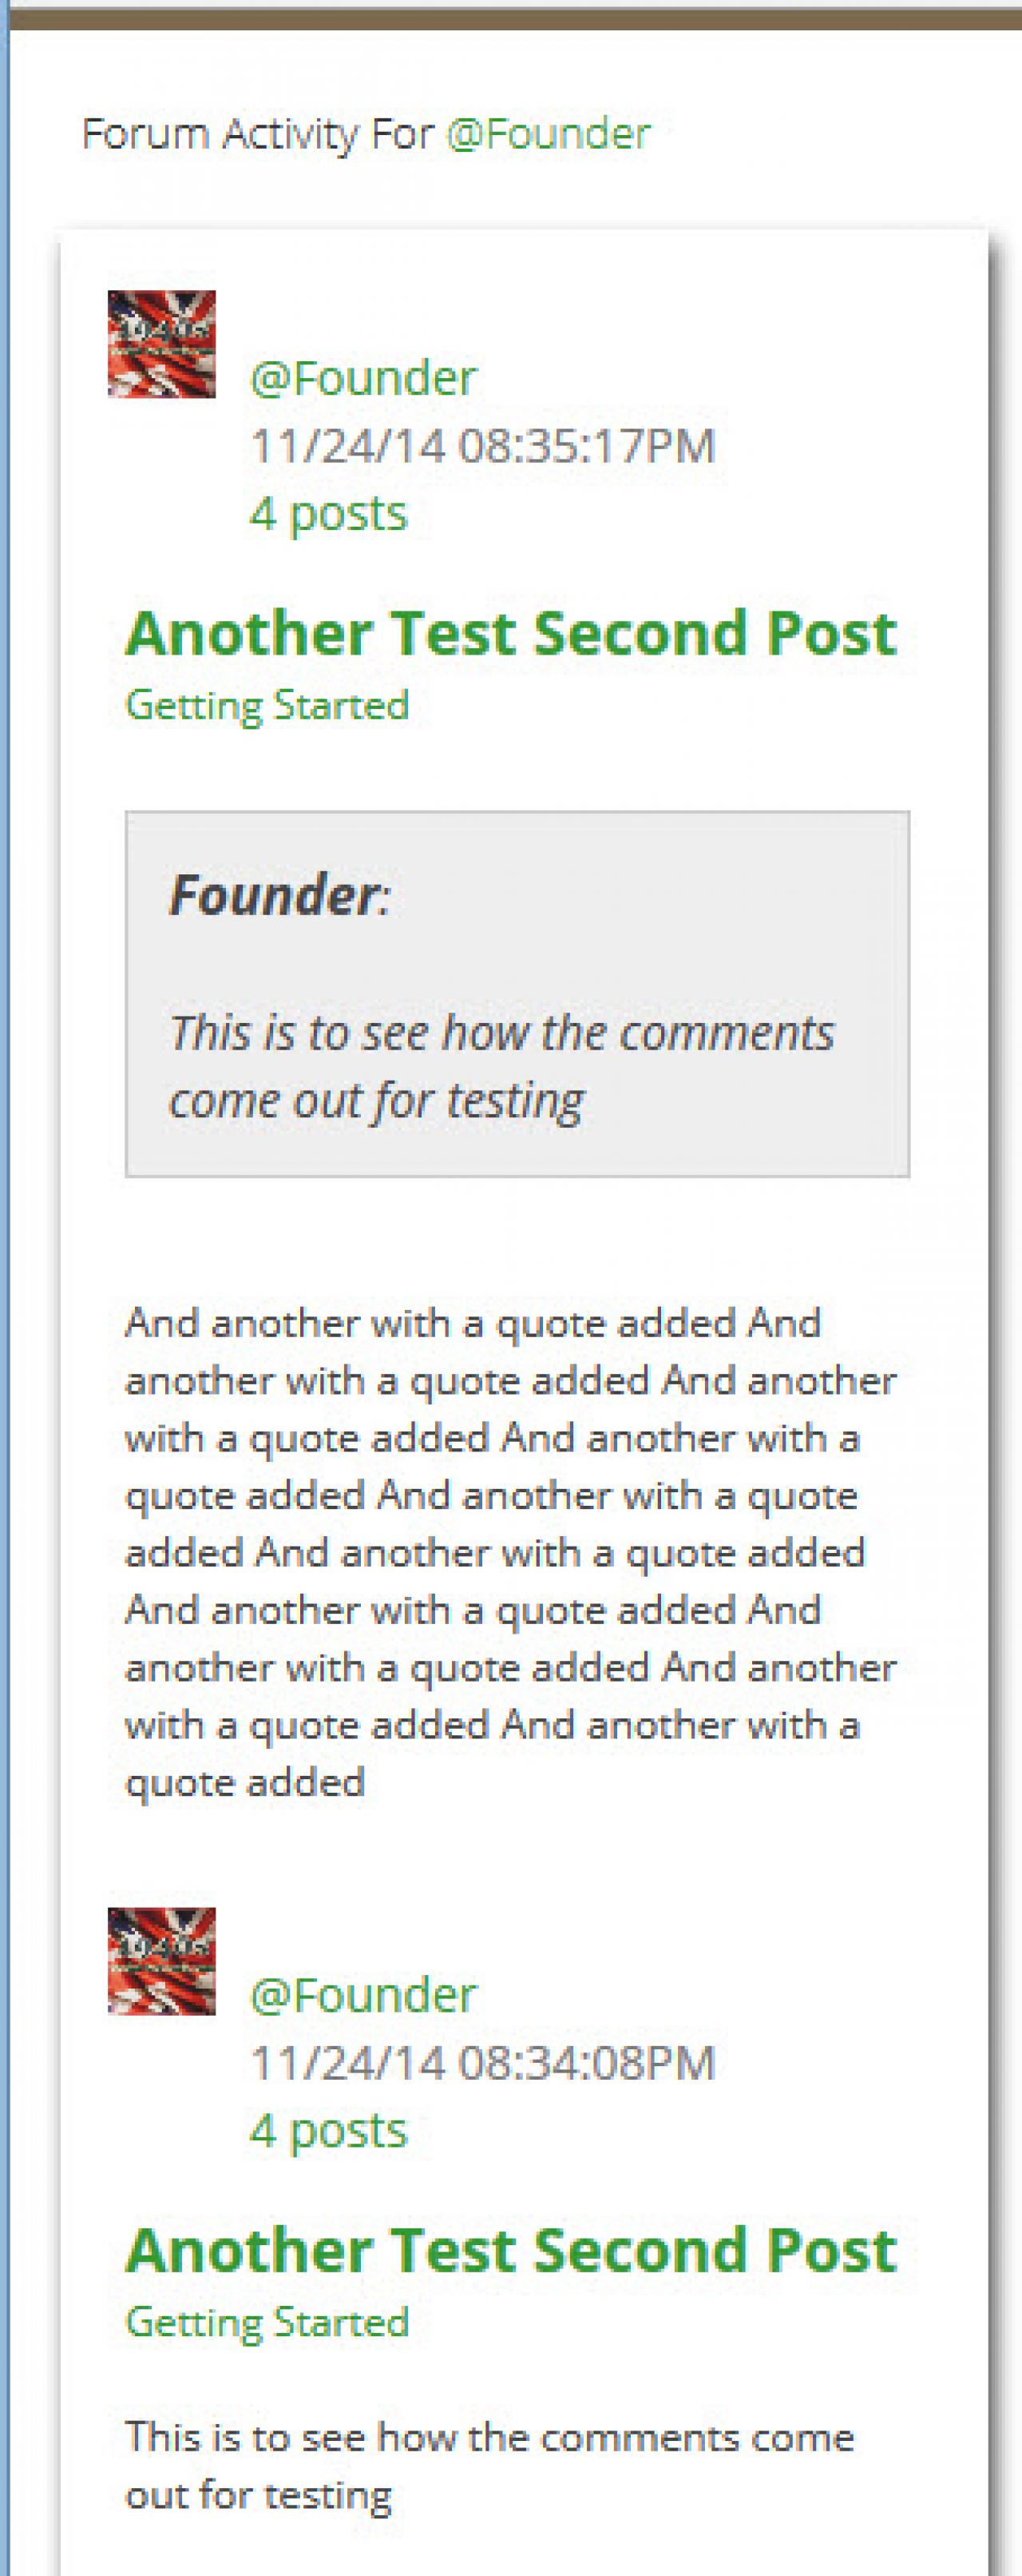Click the brown header bar across the top of the page
This screenshot has height=2576, width=1022.
(514, 18)
